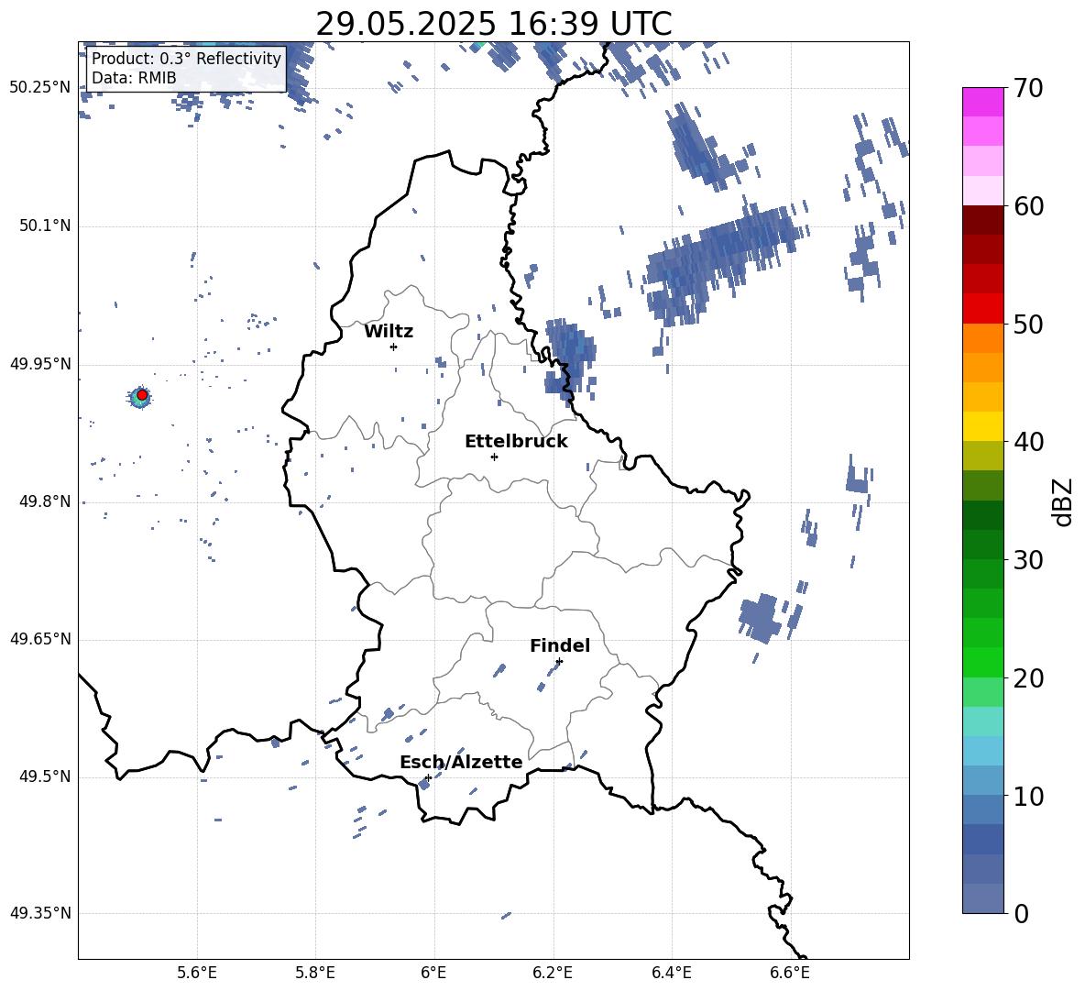The width and height of the screenshot is (1085, 991).
Task: Click the 'Product: 0.3° Reflectivity' text
Action: click(186, 58)
